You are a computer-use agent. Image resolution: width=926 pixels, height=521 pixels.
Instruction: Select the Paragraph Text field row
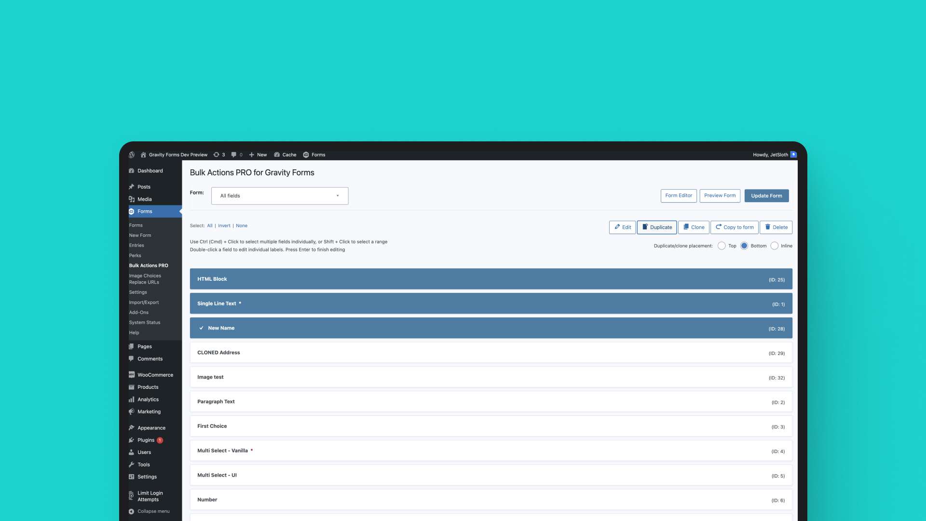click(491, 402)
